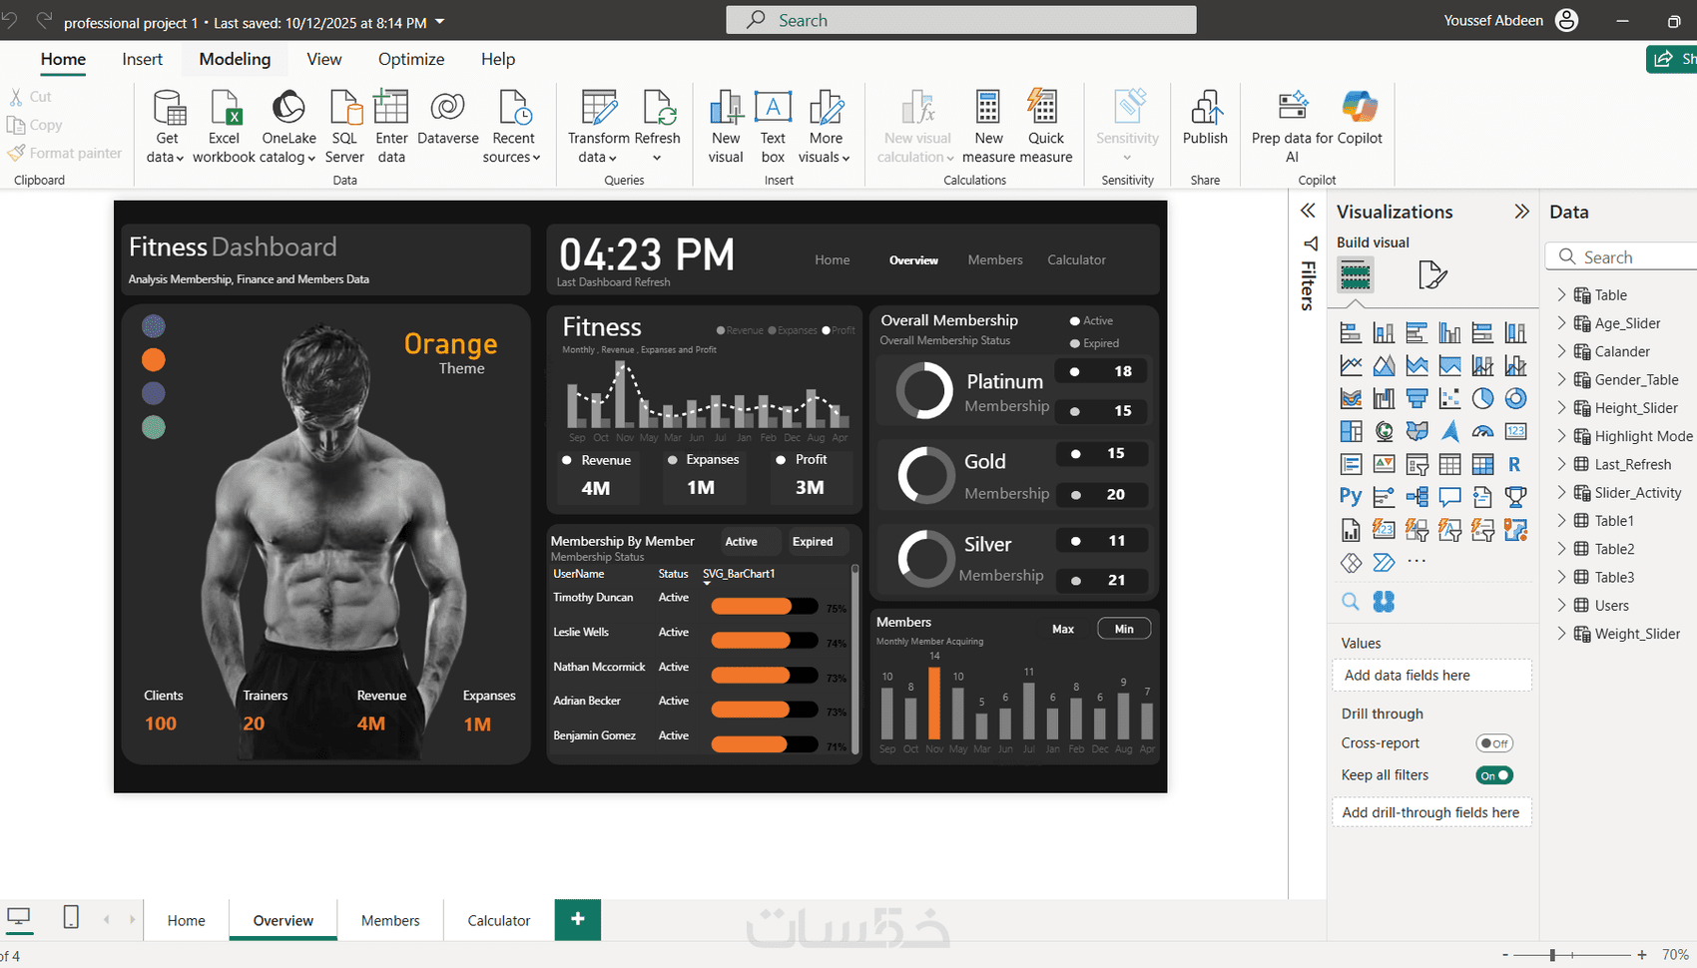Click Calculator link in dashboard navigation
Screen dimensions: 1697x968
(x=1076, y=259)
